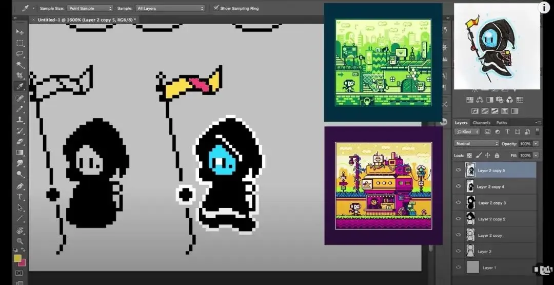Open the Normal blend mode dropdown
Image resolution: width=554 pixels, height=285 pixels.
[476, 144]
